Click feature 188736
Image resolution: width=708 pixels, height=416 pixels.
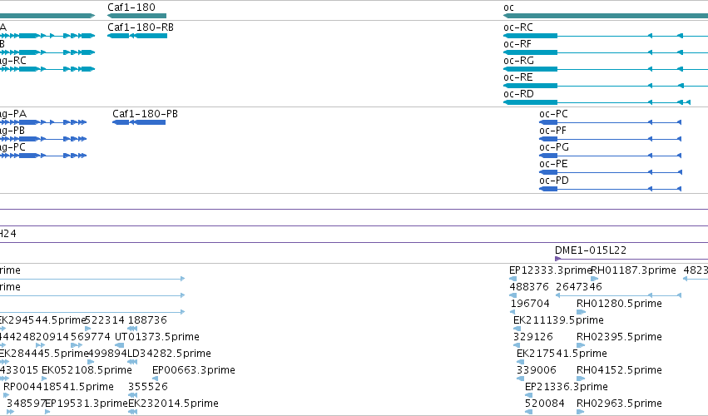point(147,320)
